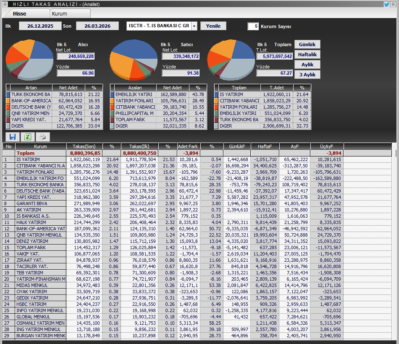Screen dimensions: 399x344
Task: Click the Ilk date field 26.12.2025
Action: [40, 26]
